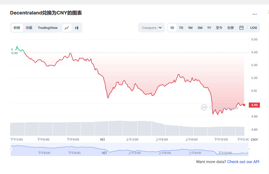Click the 4.99 current price label
Image resolution: width=269 pixels, height=174 pixels.
point(254,105)
